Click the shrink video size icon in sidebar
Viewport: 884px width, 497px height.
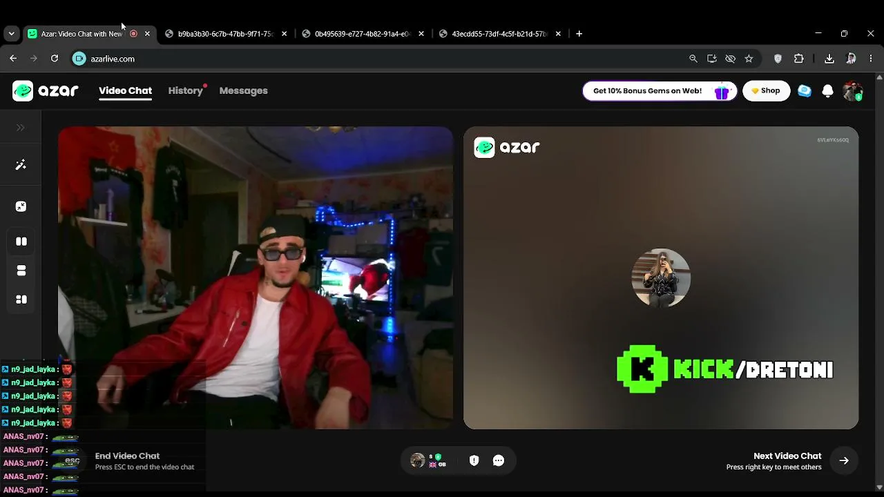point(21,206)
